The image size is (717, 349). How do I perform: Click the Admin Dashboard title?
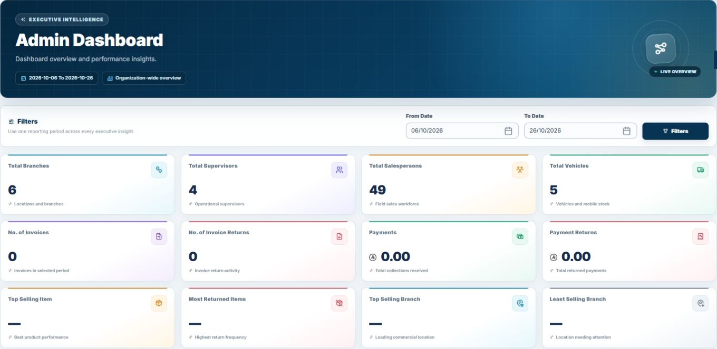click(x=89, y=41)
